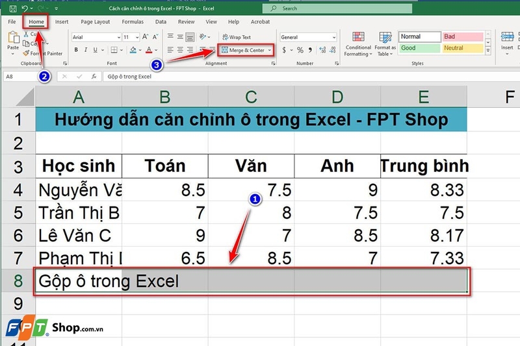The image size is (520, 346).
Task: Click the Save icon in the title bar
Action: pyautogui.click(x=12, y=8)
